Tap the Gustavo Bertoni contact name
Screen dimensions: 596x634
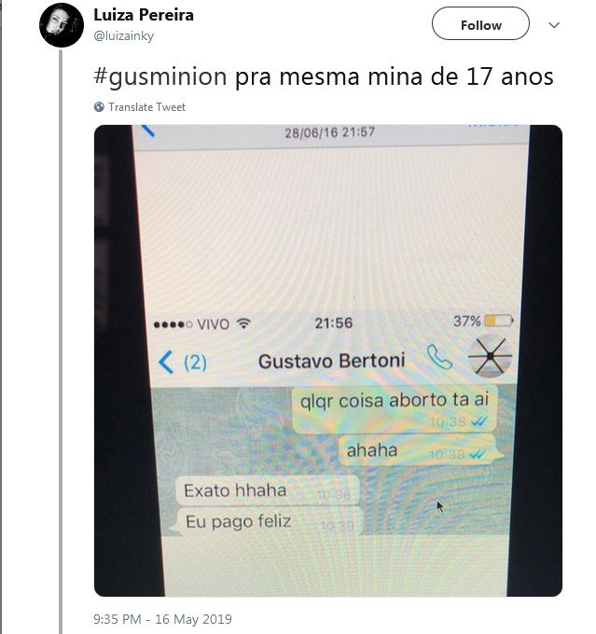pos(332,361)
